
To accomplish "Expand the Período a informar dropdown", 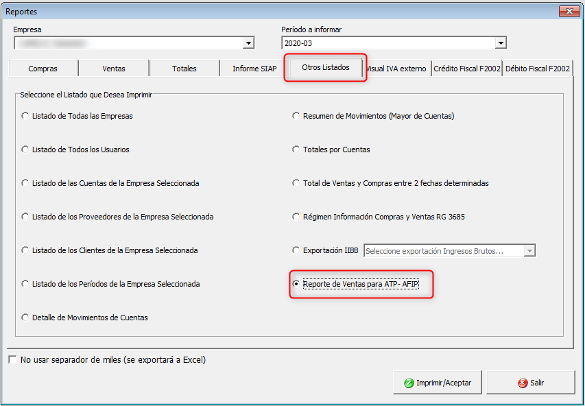I will pyautogui.click(x=501, y=43).
